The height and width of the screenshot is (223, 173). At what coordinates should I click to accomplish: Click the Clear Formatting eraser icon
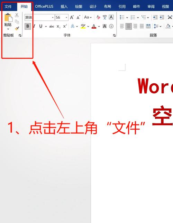tap(98, 17)
